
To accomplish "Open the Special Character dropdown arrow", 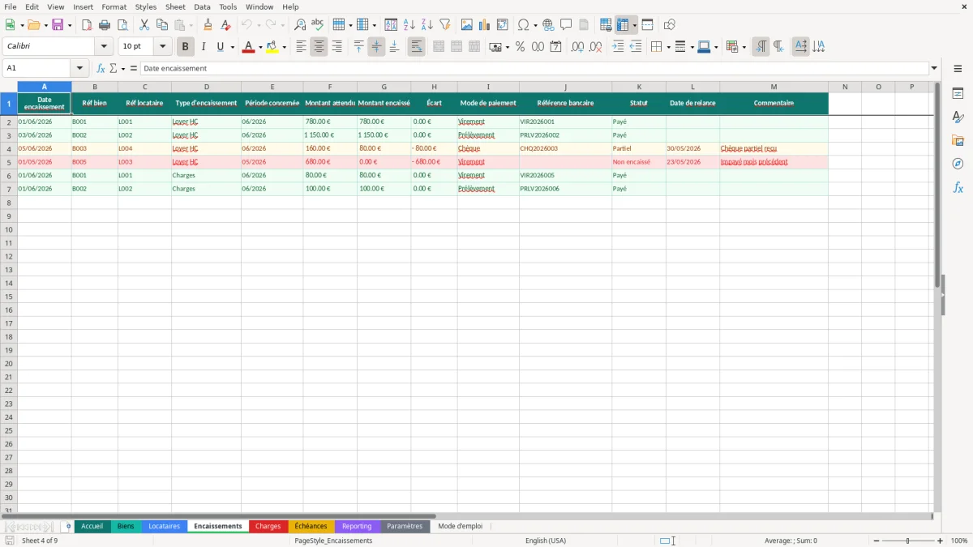I will (535, 25).
